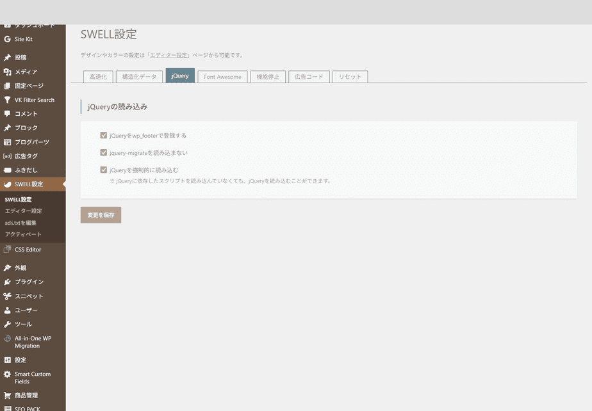Switch to the 機能停止 tab
Screen dimensions: 592x411
[268, 77]
